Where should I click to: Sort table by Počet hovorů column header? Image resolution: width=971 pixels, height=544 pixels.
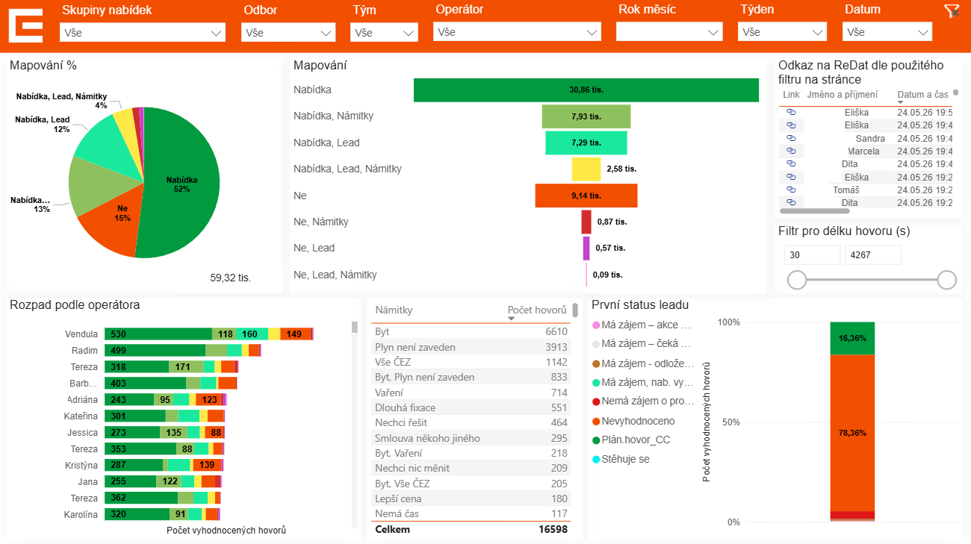click(537, 310)
